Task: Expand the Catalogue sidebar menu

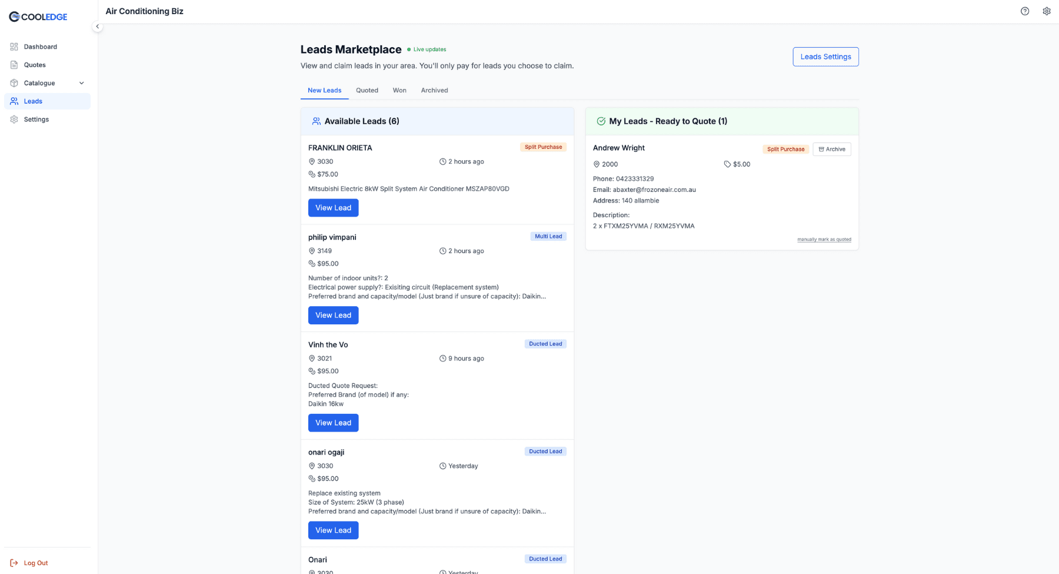Action: [81, 83]
